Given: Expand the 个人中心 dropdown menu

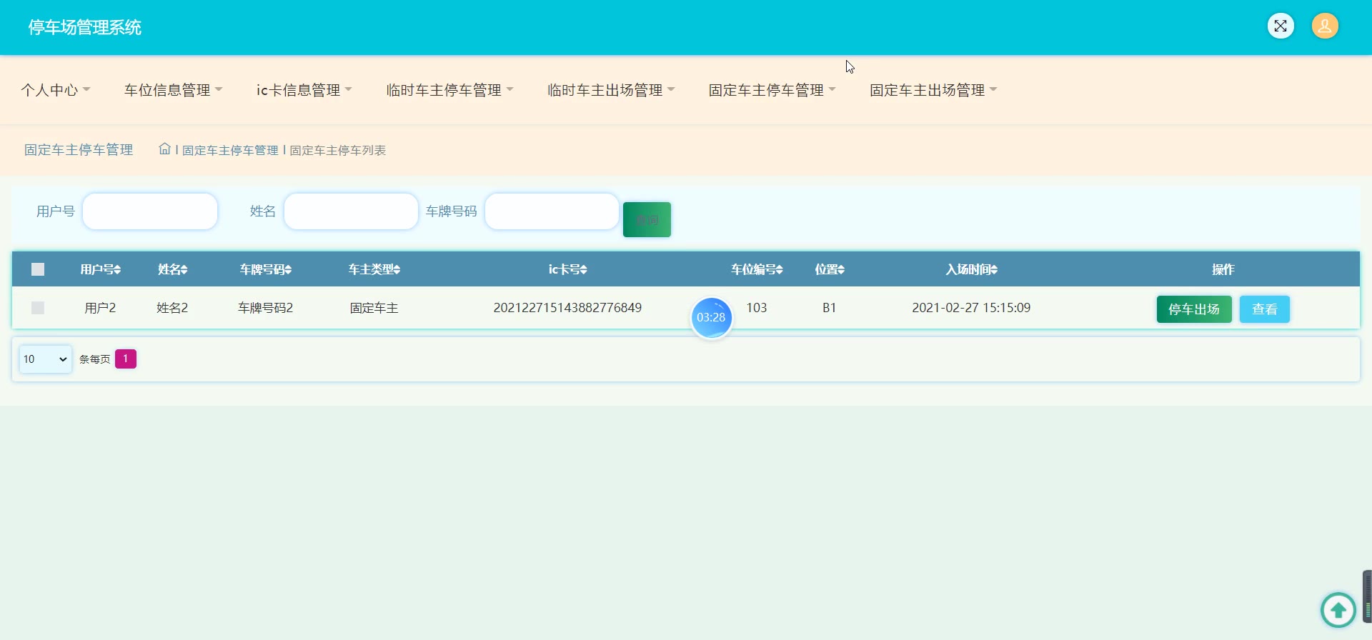Looking at the screenshot, I should coord(56,90).
